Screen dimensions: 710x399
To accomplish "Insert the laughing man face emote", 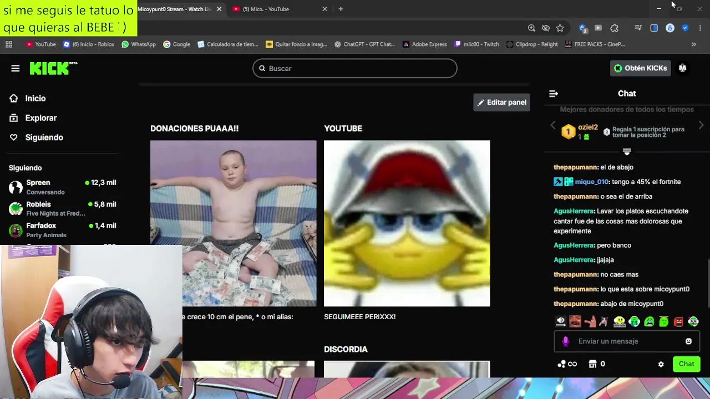I will click(x=575, y=321).
